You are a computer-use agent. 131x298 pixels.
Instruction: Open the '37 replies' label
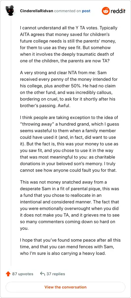pyautogui.click(x=56, y=274)
